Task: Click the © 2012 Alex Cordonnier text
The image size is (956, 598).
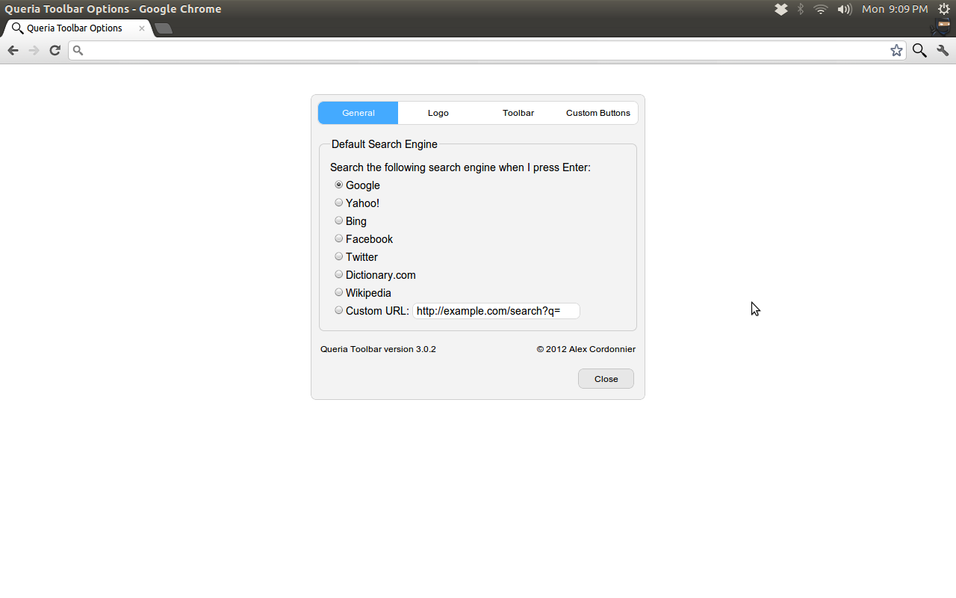Action: [x=586, y=349]
